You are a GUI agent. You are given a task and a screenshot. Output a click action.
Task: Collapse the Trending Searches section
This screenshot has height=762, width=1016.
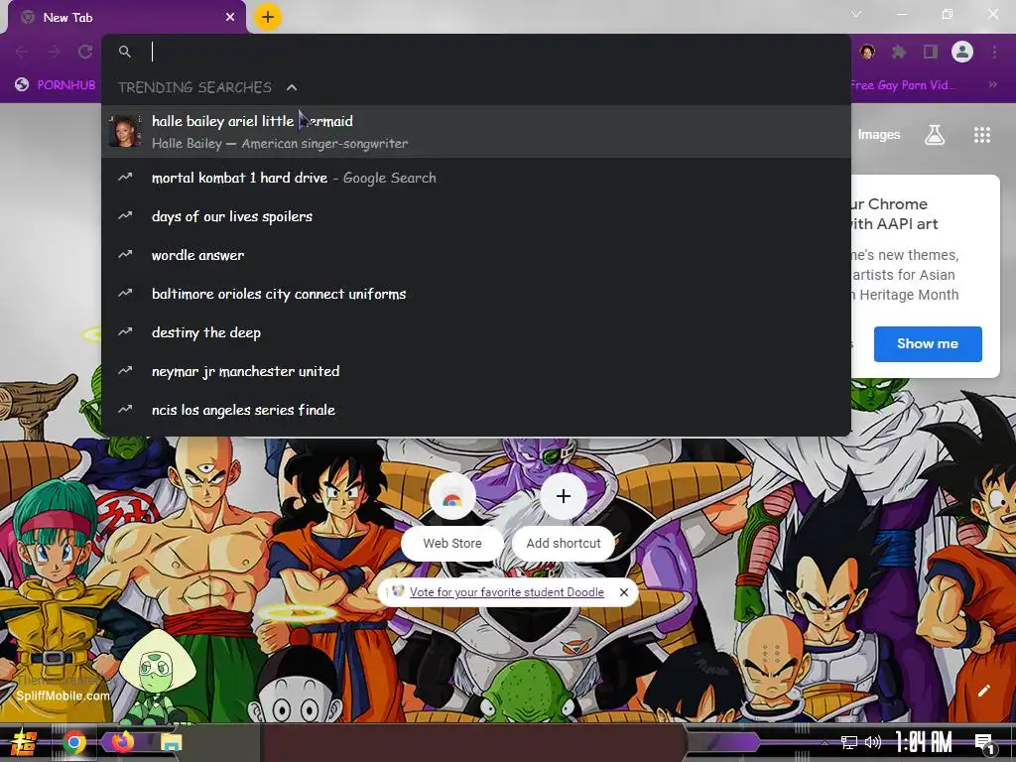[x=292, y=87]
